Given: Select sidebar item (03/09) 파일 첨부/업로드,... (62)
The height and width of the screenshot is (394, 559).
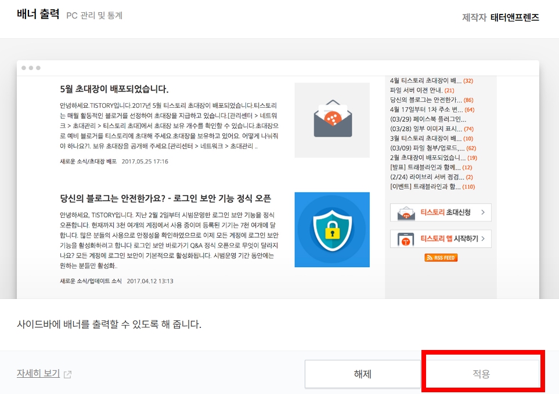Looking at the screenshot, I should 433,148.
